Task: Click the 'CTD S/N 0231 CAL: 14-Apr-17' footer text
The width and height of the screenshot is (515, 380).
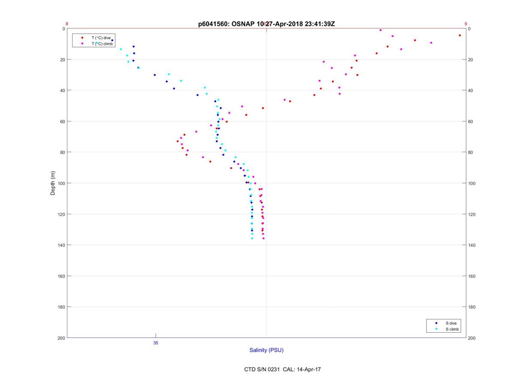Action: 282,369
